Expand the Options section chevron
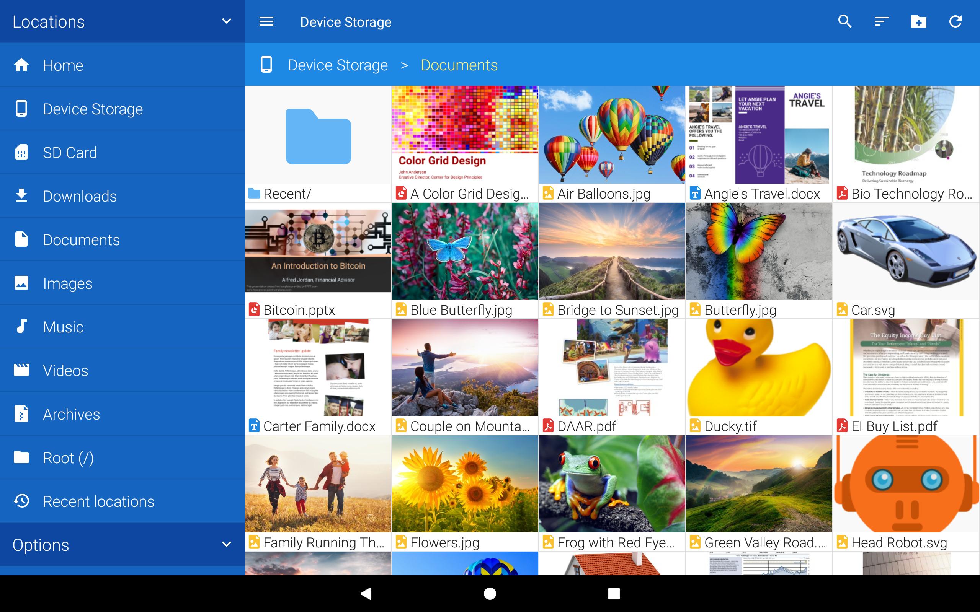The width and height of the screenshot is (980, 612). click(227, 544)
